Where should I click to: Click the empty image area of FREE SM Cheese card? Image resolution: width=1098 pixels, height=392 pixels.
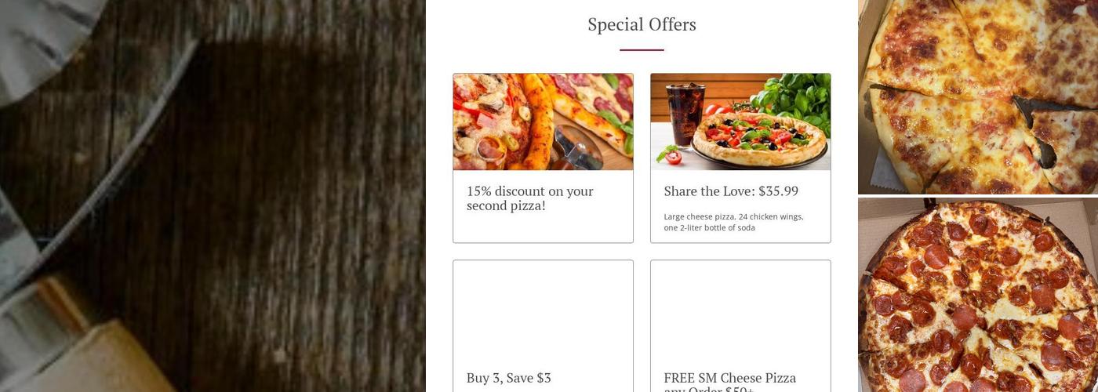pos(740,309)
